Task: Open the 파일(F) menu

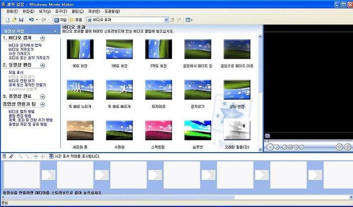Action: (x=12, y=11)
